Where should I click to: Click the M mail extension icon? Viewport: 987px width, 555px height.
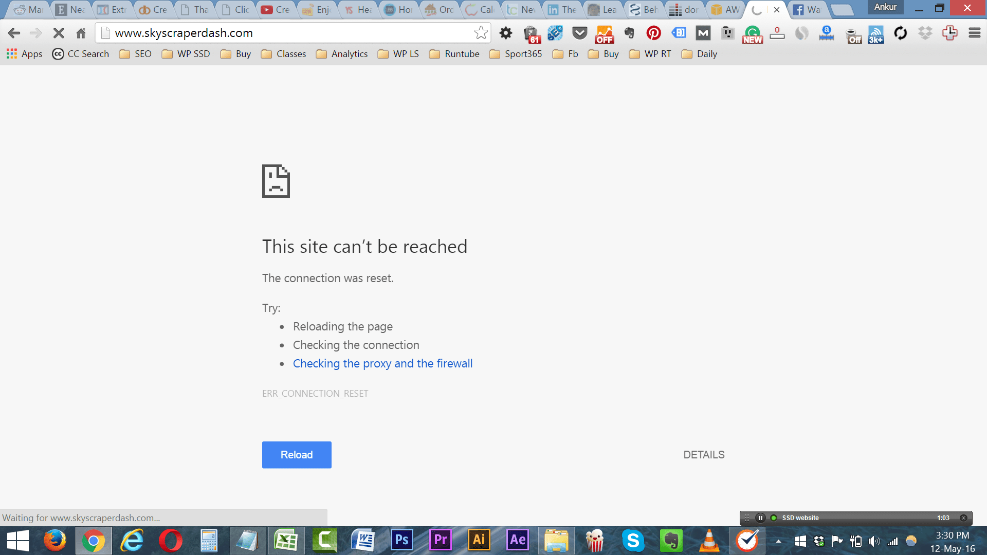point(703,33)
